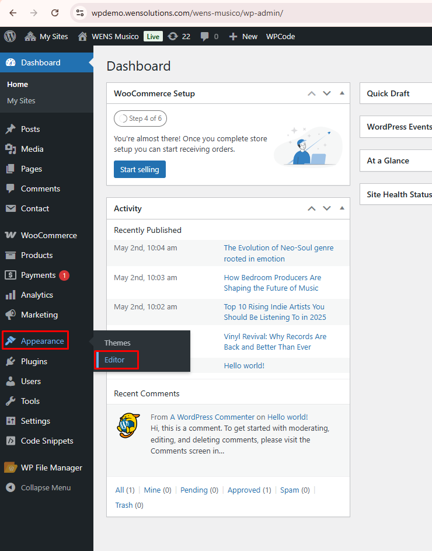
Task: Filter comments by Approved (1)
Action: (249, 490)
